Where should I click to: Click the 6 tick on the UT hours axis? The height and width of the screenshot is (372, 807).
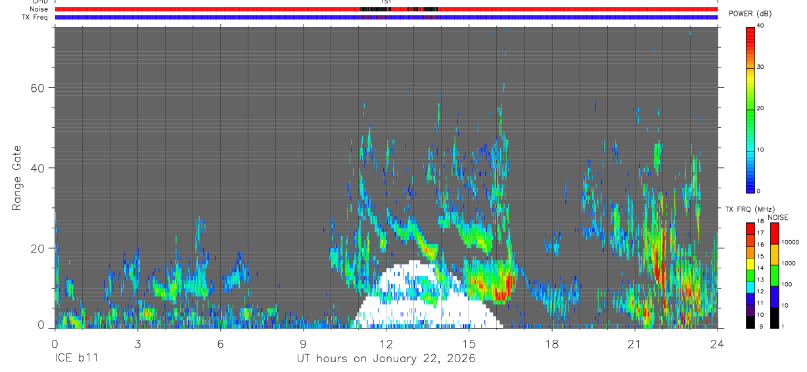click(x=220, y=344)
